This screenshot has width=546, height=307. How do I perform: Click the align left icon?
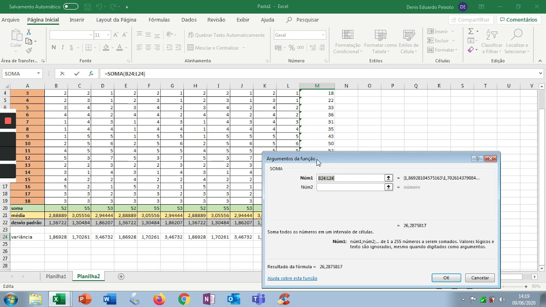139,48
